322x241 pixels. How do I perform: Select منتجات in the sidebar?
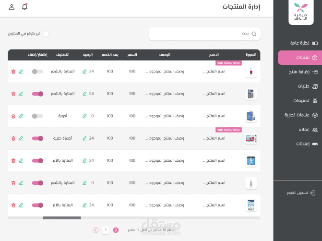click(300, 58)
